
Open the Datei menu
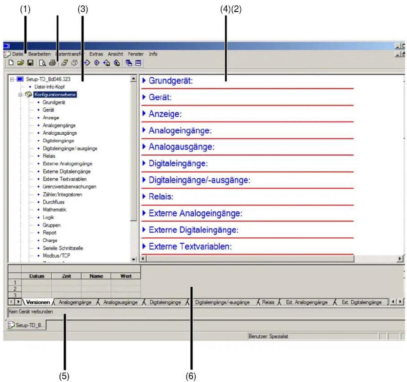18,54
